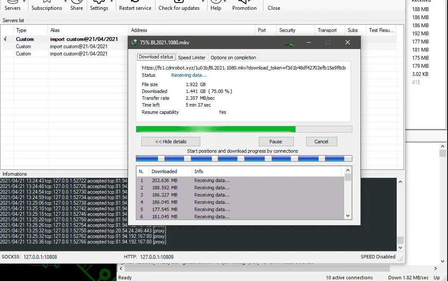Screen dimensions: 448x281
Task: Open the Help toolbar menu
Action: point(216,5)
